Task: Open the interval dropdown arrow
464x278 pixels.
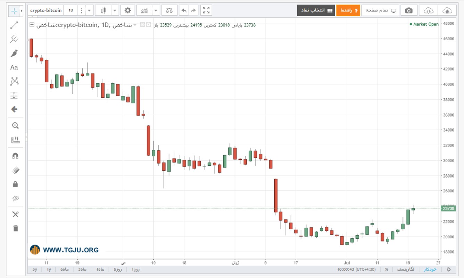Action: (90, 10)
